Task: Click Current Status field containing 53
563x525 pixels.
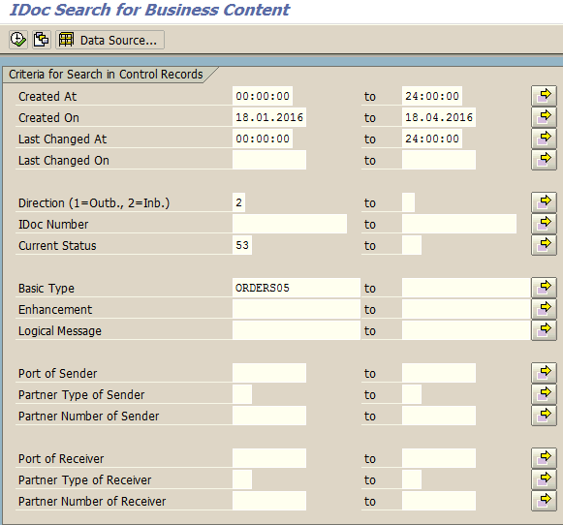Action: tap(242, 245)
